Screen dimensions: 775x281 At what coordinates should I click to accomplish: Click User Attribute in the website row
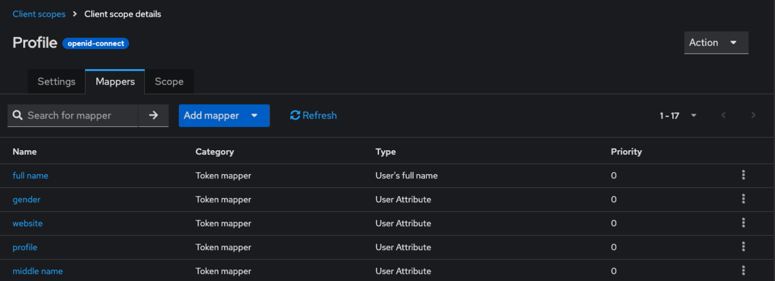(x=403, y=223)
